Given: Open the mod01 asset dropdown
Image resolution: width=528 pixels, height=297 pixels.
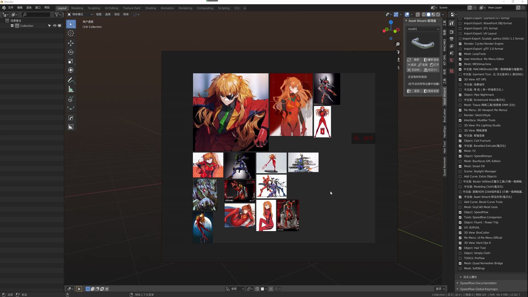Looking at the screenshot, I should click(x=423, y=29).
